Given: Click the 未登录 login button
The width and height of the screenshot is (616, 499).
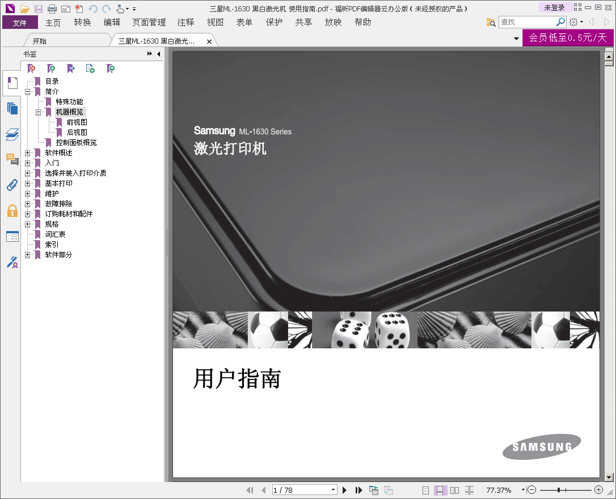Looking at the screenshot, I should [554, 7].
